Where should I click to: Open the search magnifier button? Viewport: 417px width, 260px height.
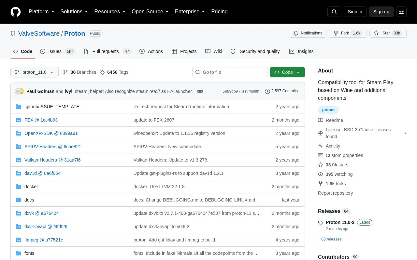(334, 12)
